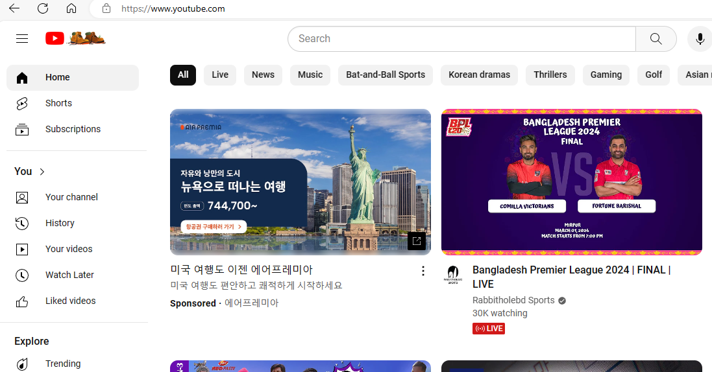Viewport: 712px width, 372px height.
Task: Open the YouTube logo home link
Action: point(75,39)
